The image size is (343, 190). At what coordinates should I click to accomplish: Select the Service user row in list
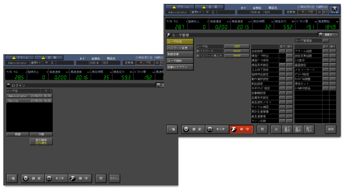29,101
